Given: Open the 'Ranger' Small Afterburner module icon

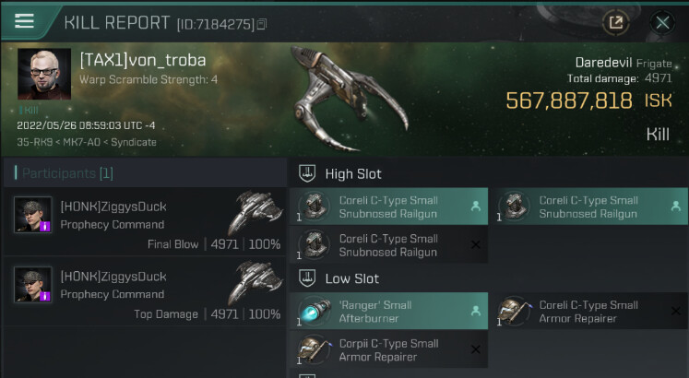Looking at the screenshot, I should [317, 312].
